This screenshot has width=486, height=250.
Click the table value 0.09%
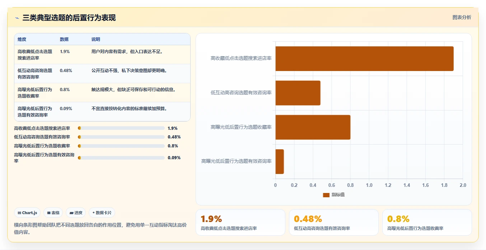66,108
